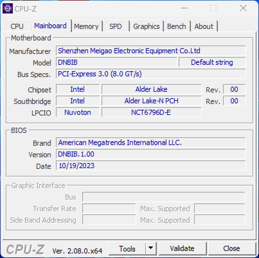Click the Close button at bottom
The image size is (259, 258).
pos(232,249)
